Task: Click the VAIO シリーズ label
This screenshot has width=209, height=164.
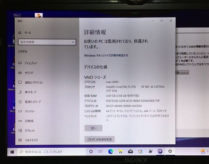Action: point(95,77)
